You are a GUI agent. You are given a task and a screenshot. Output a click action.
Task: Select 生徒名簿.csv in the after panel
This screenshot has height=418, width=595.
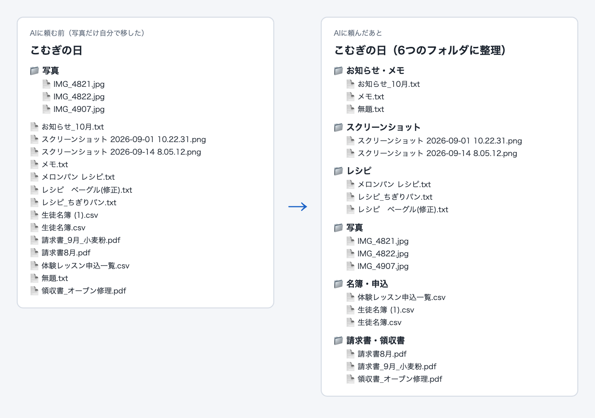(x=379, y=322)
